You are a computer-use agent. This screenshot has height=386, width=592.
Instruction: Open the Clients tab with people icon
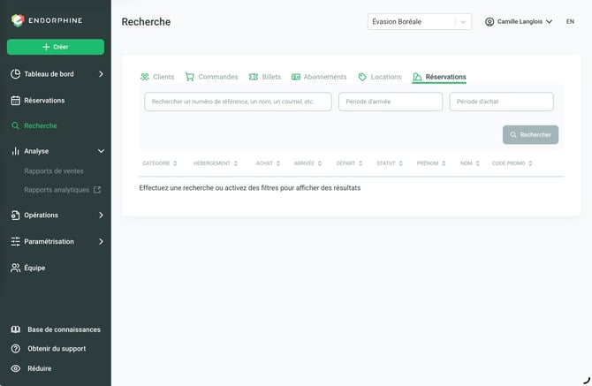click(x=157, y=77)
